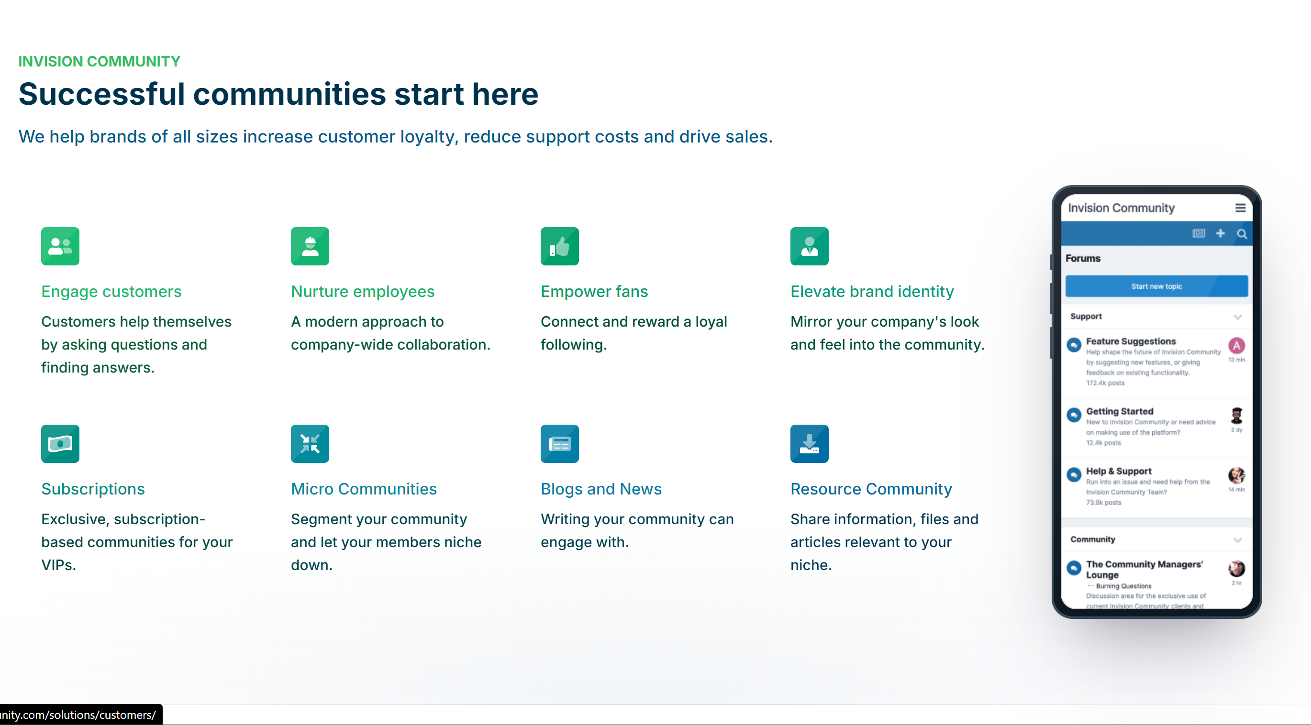Open the search in the phone mockup
Image resolution: width=1311 pixels, height=725 pixels.
point(1242,233)
